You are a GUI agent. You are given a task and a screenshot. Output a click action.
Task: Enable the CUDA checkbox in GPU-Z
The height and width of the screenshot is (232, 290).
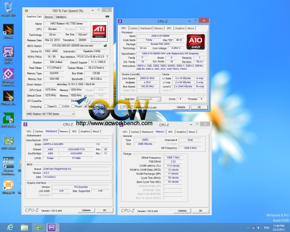[60, 106]
